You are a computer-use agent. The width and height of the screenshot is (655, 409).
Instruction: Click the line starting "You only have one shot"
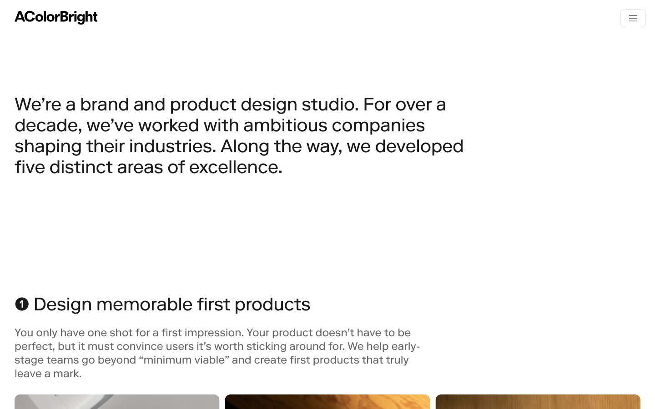[212, 333]
